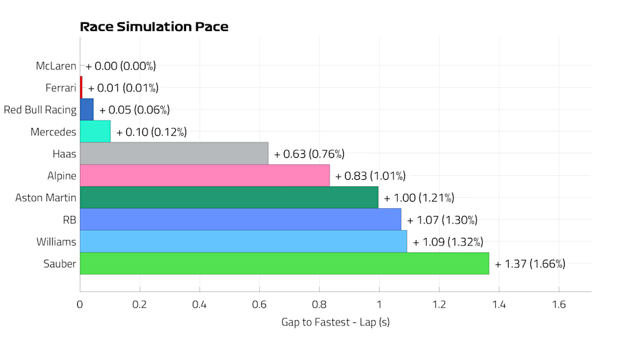Click the Red Bull Racing team label
The width and height of the screenshot is (618, 348).
pyautogui.click(x=40, y=110)
